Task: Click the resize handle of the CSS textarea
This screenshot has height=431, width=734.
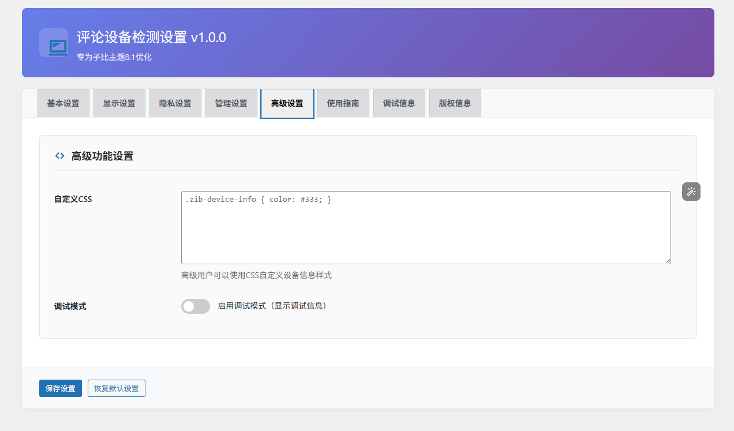Action: tap(667, 261)
